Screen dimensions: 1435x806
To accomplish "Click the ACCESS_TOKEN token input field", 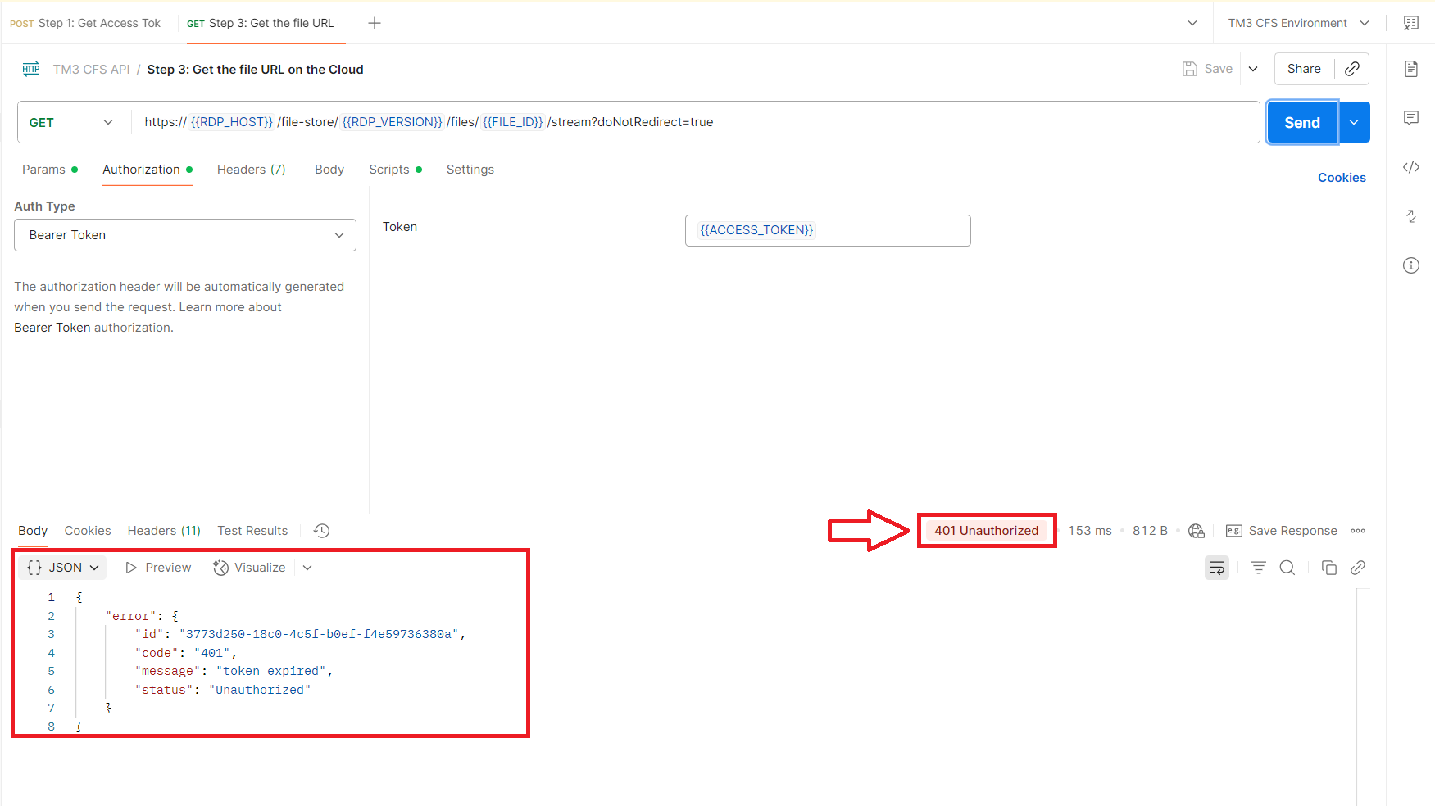I will pyautogui.click(x=827, y=230).
